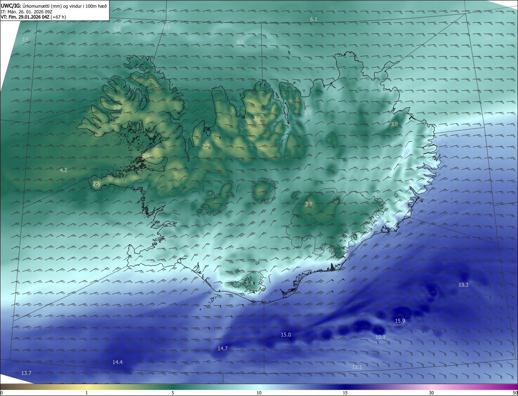Click the 3.8 map value label
518x396 pixels.
[394, 124]
